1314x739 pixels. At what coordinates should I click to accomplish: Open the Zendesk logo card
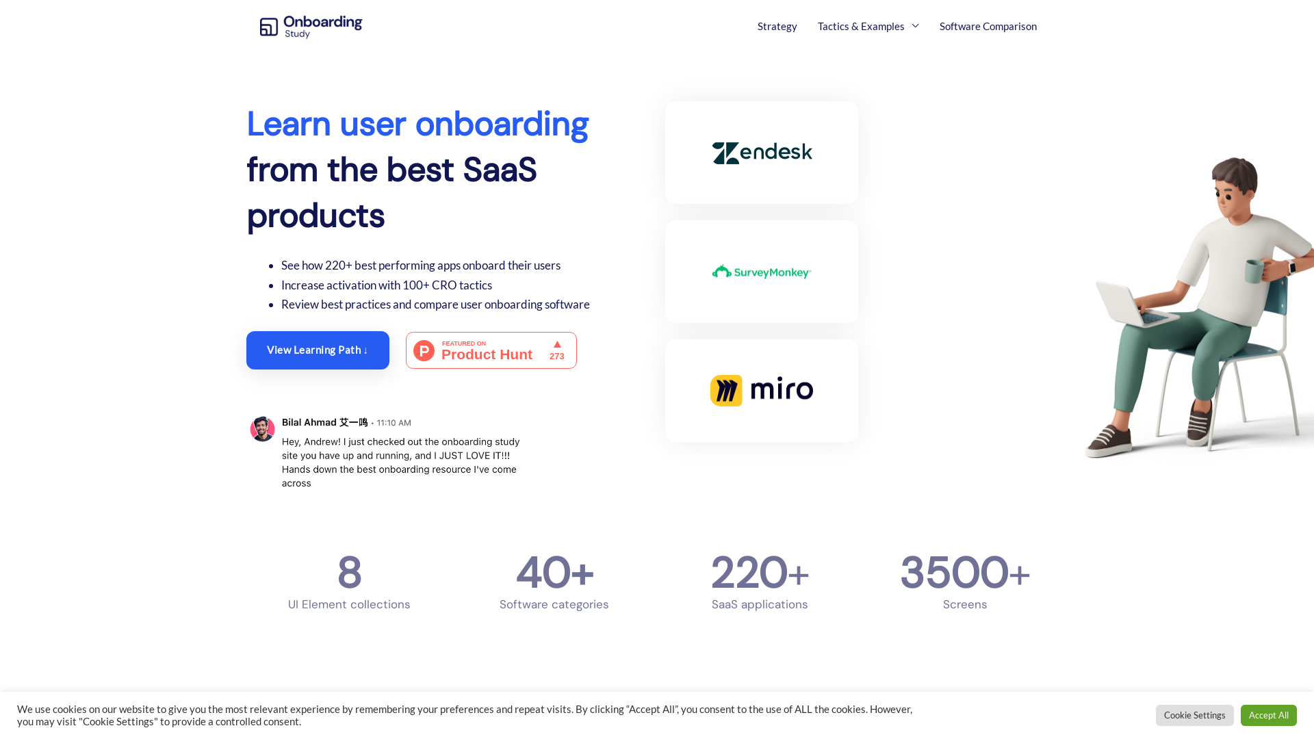[x=761, y=153]
